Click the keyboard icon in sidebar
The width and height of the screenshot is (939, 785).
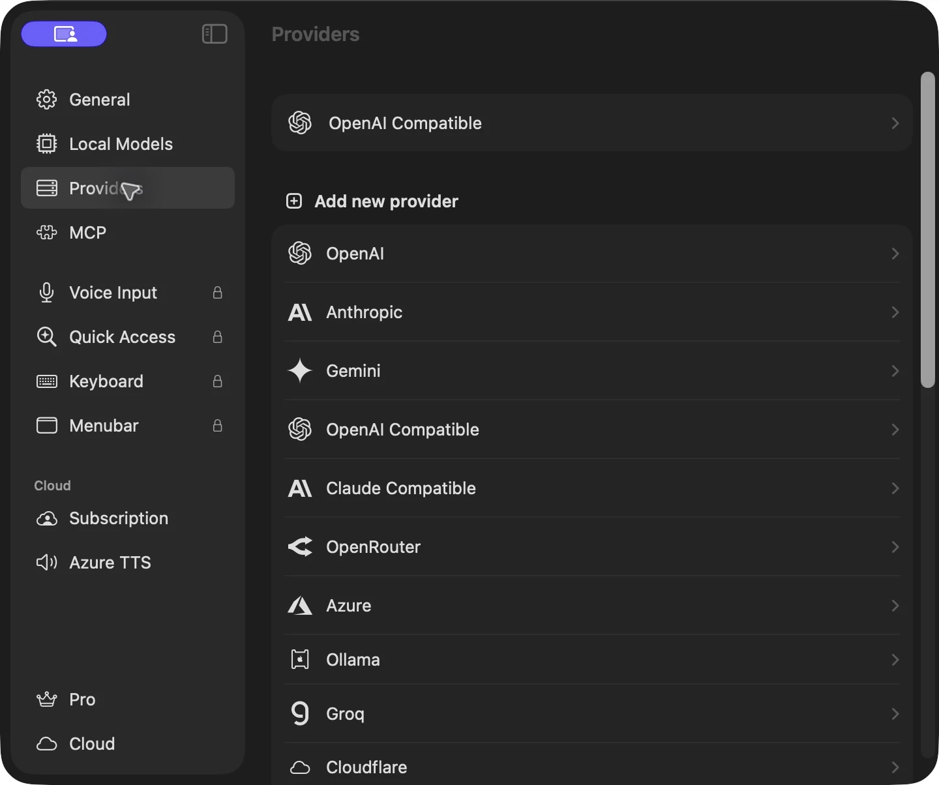(46, 381)
